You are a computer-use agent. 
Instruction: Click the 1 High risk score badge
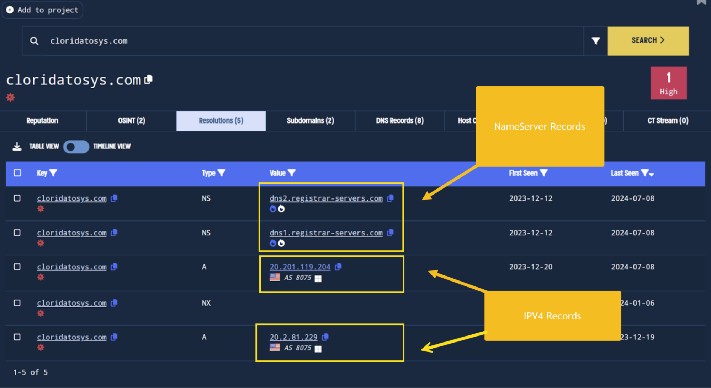[669, 83]
